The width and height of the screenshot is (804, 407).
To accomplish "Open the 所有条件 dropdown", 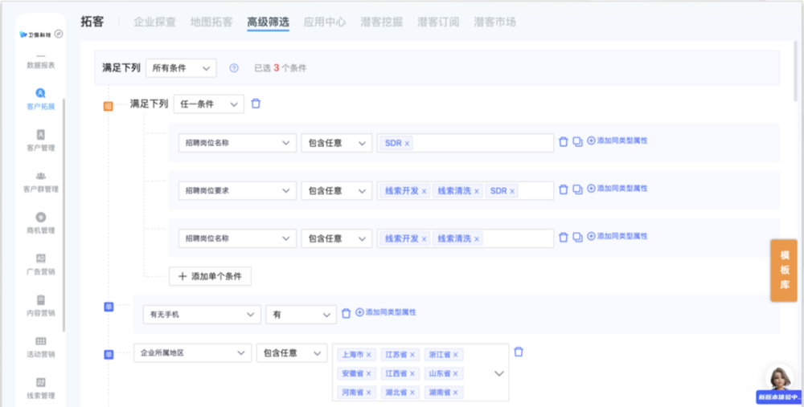I will pos(180,68).
